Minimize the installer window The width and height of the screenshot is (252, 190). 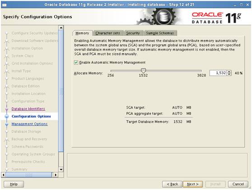(235, 5)
